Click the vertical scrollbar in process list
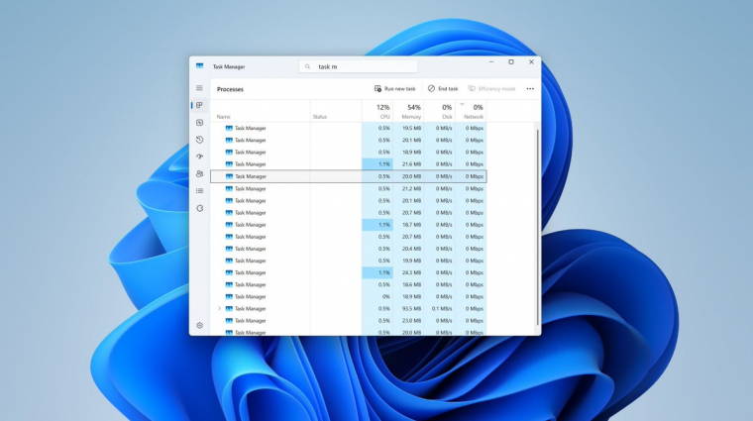The image size is (753, 421). click(538, 218)
